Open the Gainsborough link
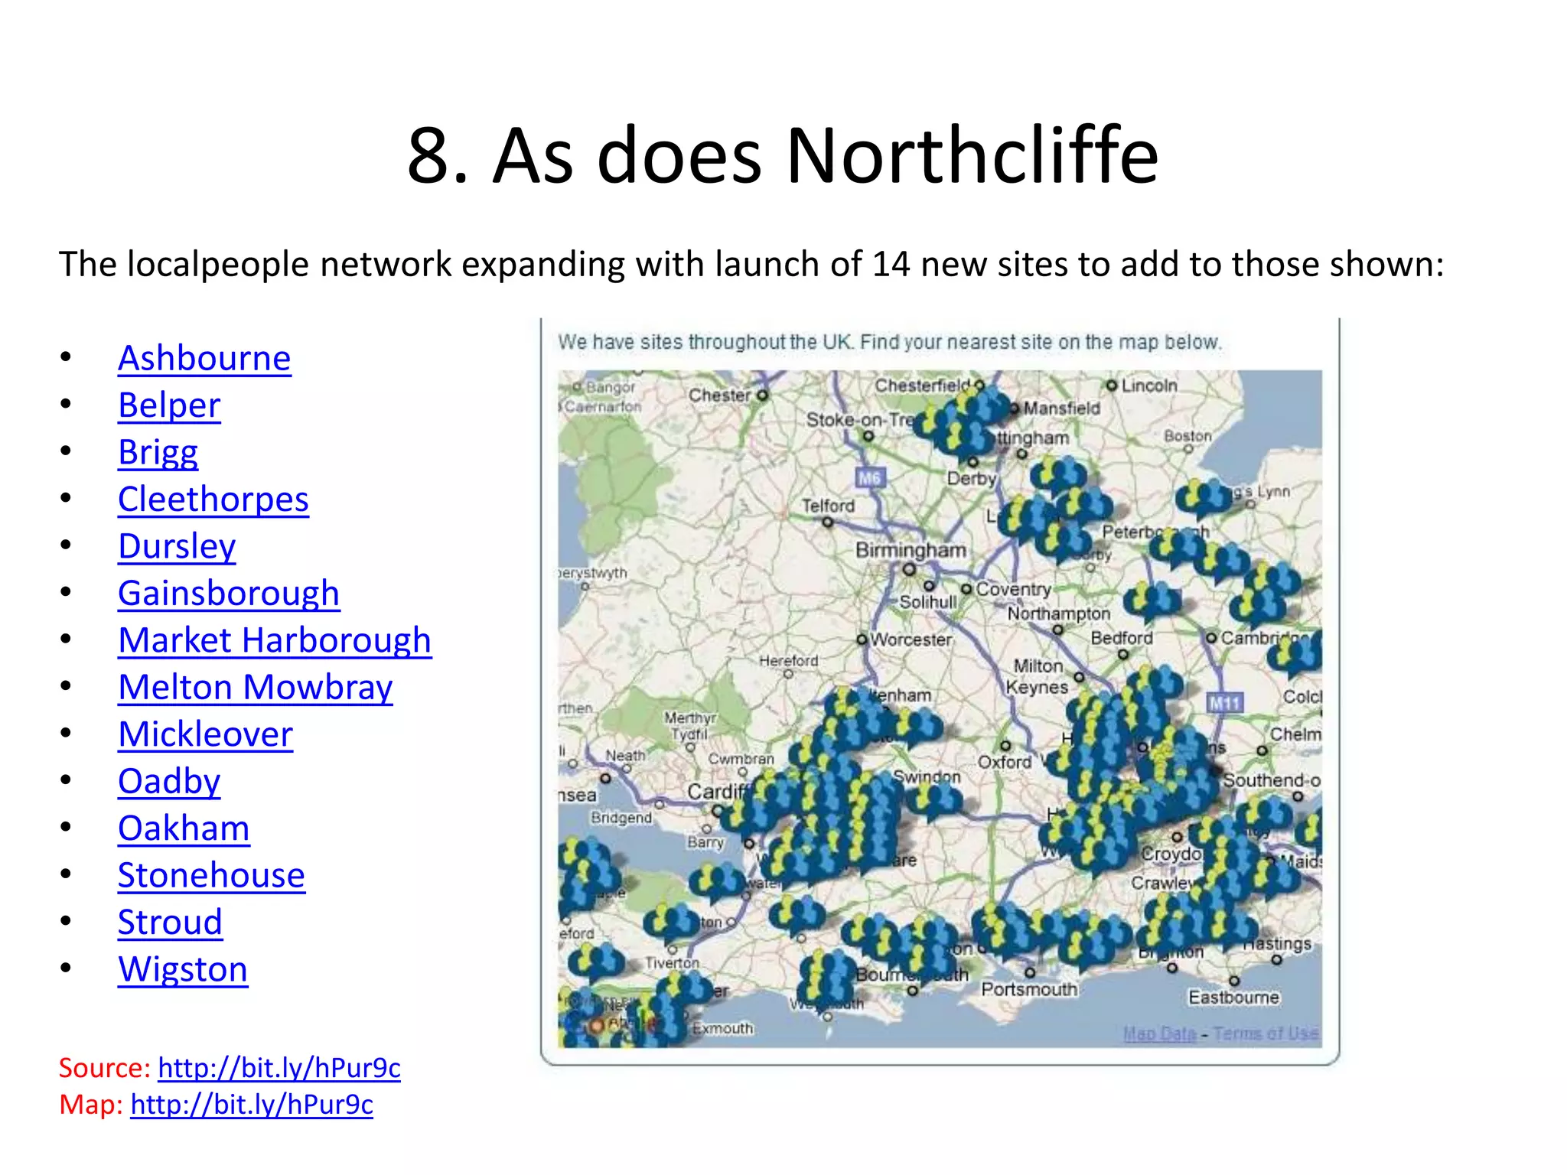1567x1175 pixels. [229, 594]
